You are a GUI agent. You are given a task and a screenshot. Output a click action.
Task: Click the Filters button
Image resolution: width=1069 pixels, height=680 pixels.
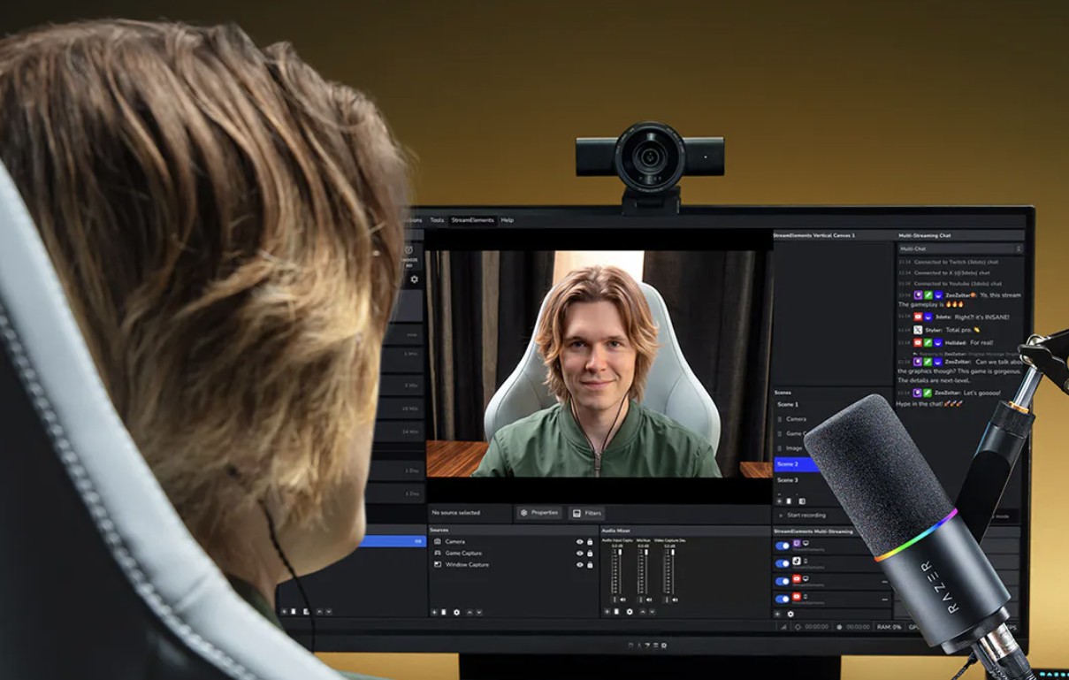tap(587, 513)
